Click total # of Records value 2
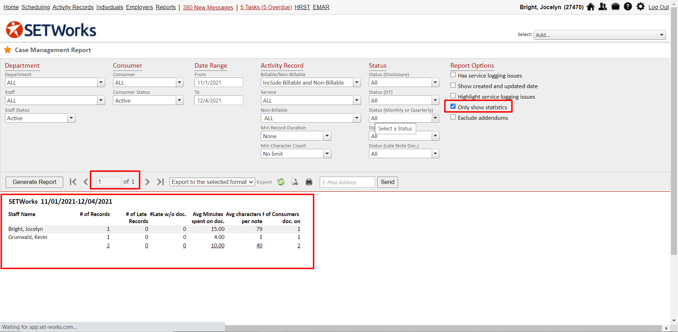Screen dimensions: 678x332 pyautogui.click(x=108, y=246)
